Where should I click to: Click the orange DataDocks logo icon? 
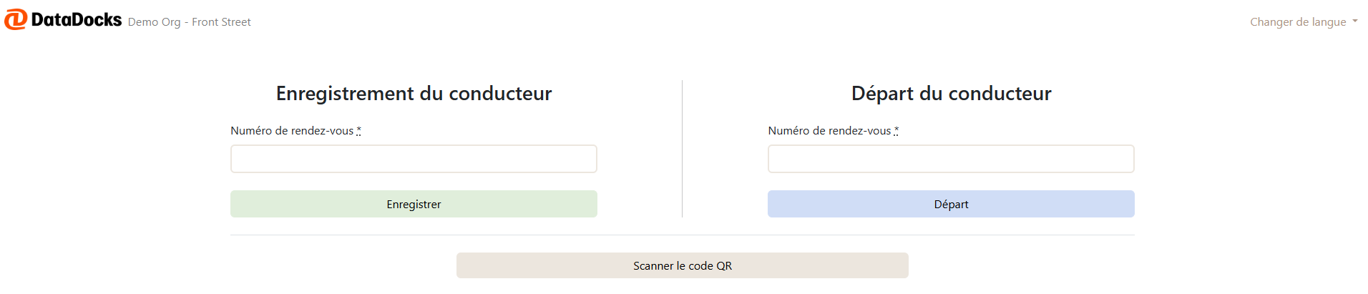(x=16, y=19)
